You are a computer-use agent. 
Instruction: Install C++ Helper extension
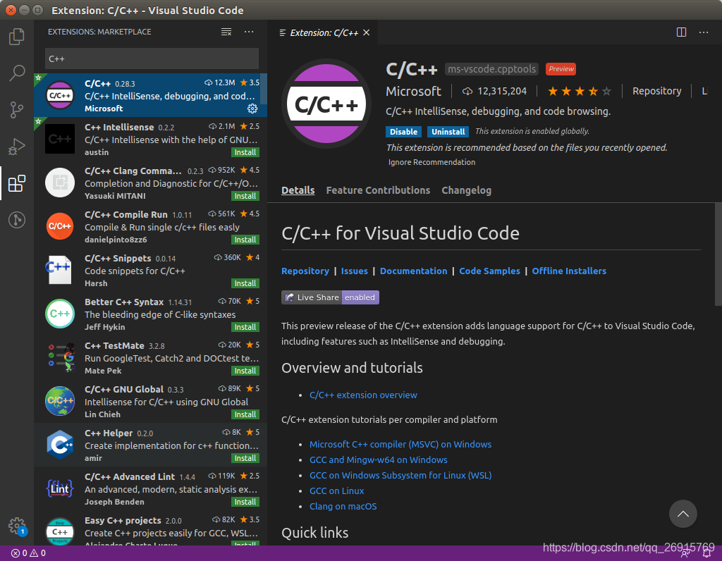245,458
